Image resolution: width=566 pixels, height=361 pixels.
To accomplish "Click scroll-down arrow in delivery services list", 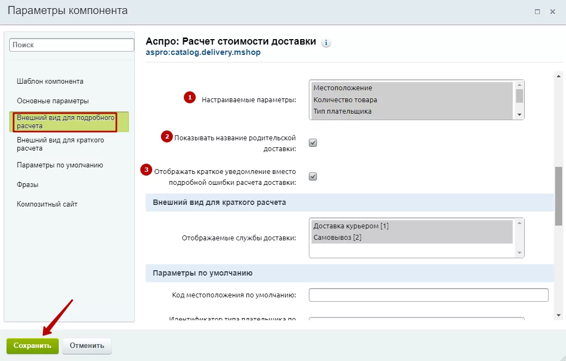I will pyautogui.click(x=519, y=253).
